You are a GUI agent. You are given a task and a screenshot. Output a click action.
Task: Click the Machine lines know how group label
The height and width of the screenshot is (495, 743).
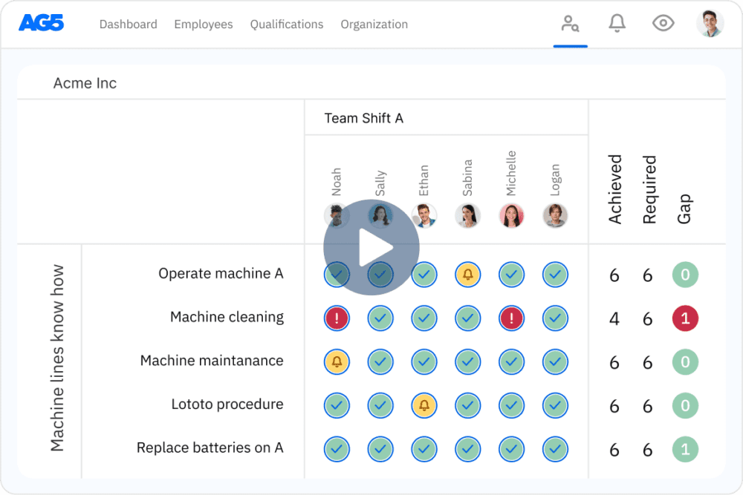pos(57,358)
